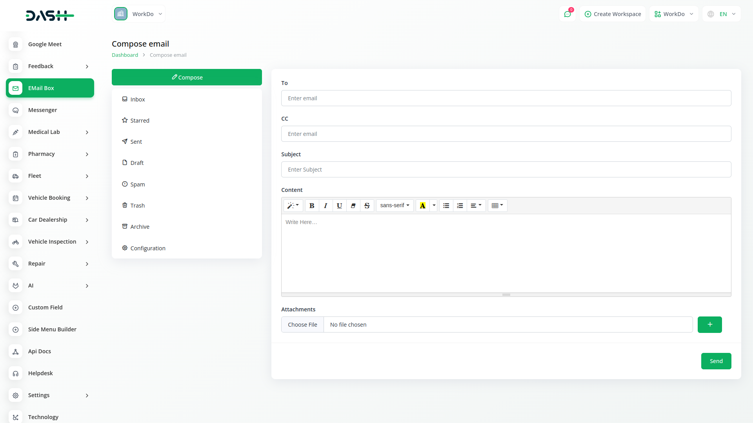Click the editor resize handle bar
Viewport: 753px width, 423px height.
click(x=506, y=295)
